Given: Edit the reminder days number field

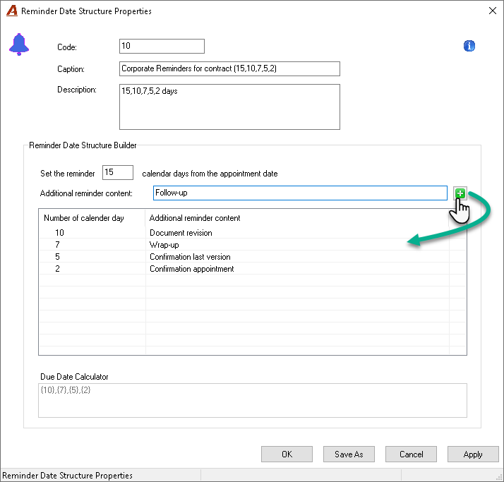Looking at the screenshot, I should pos(118,173).
